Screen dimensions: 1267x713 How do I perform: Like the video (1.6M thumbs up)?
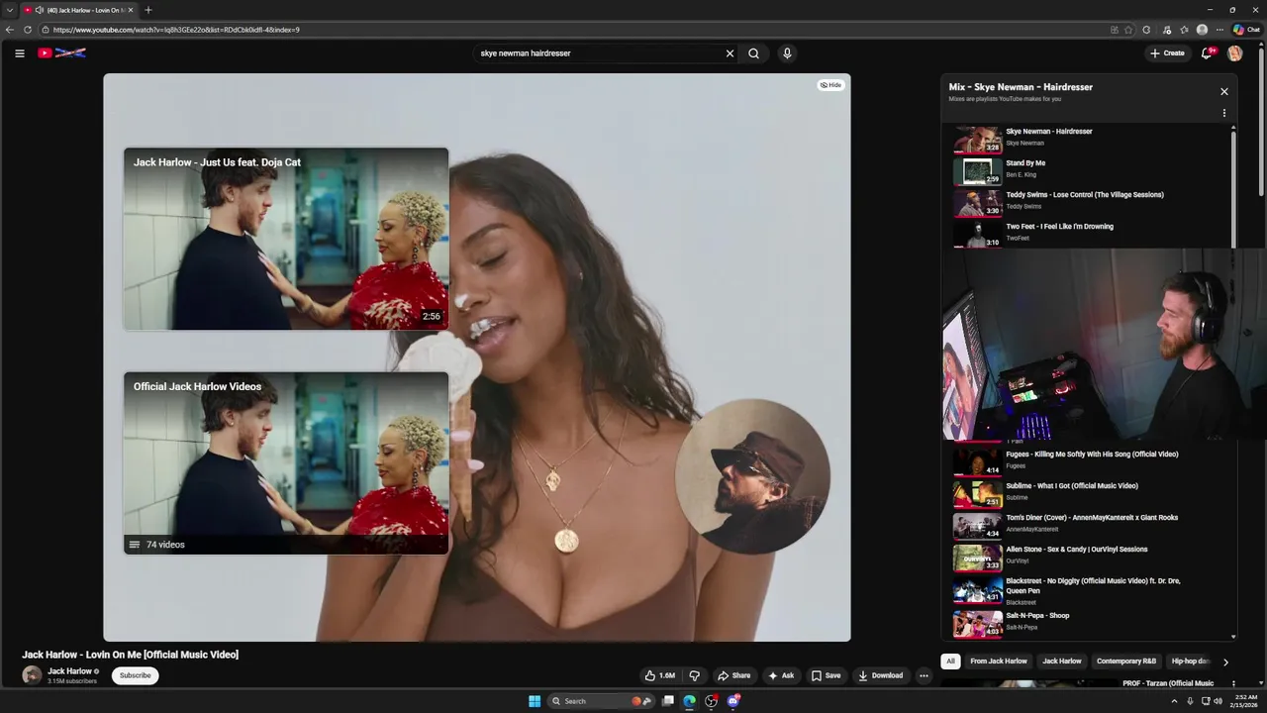pos(659,675)
